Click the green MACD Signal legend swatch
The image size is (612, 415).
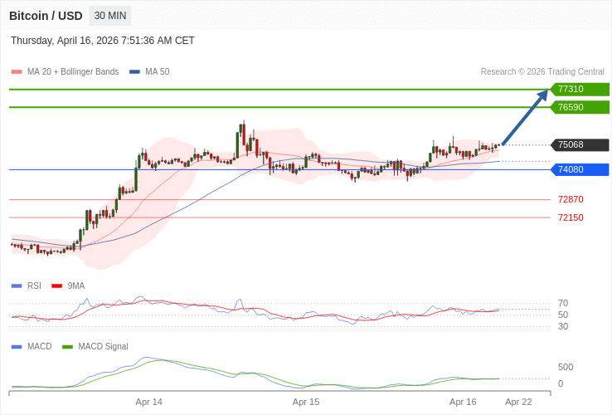pos(68,347)
